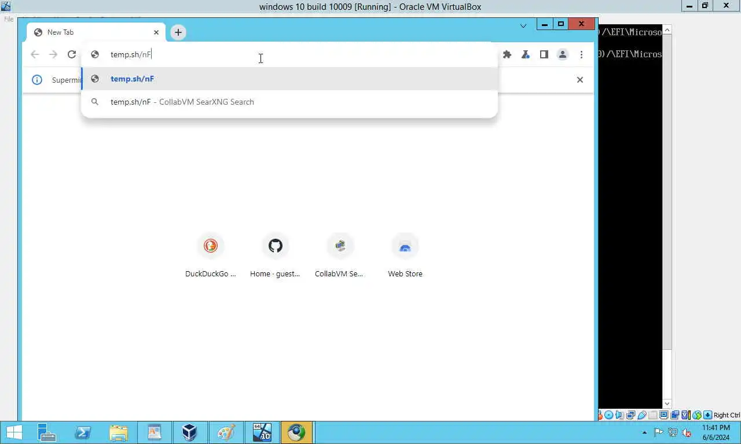Open the Extensions puzzle-piece menu
Image resolution: width=741 pixels, height=444 pixels.
(507, 54)
